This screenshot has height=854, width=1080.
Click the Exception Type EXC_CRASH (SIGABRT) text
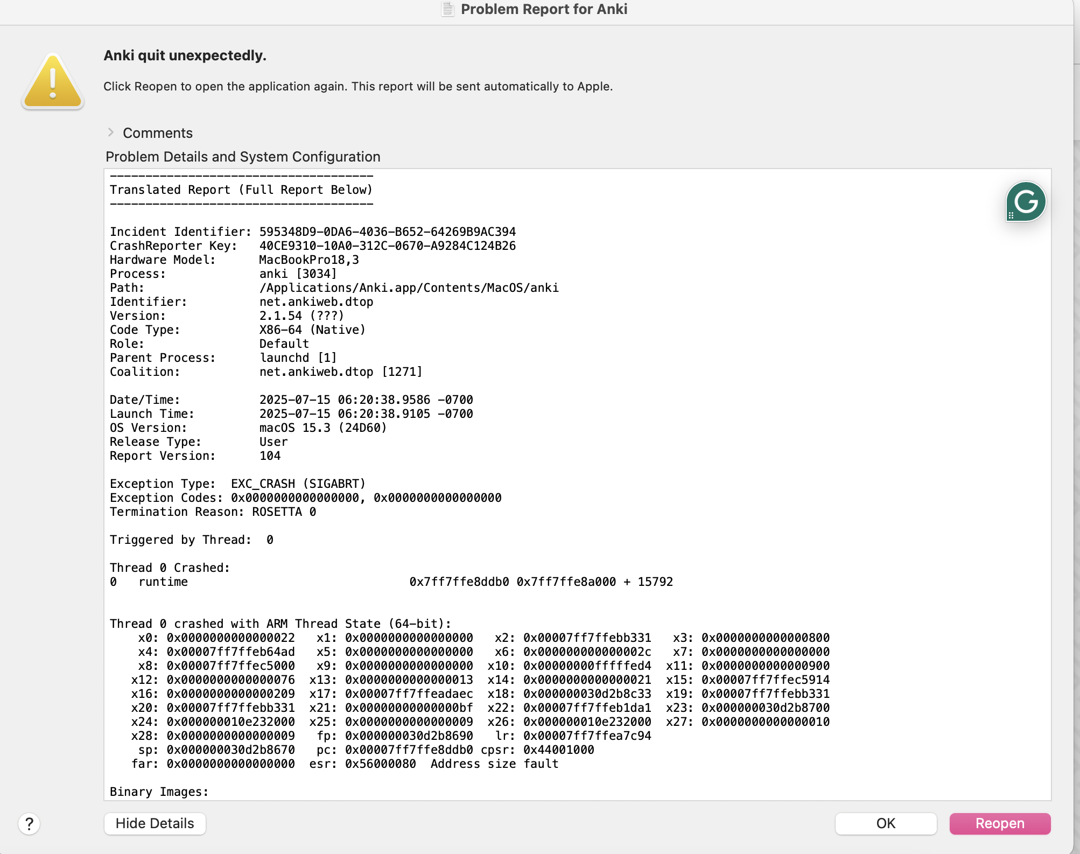[x=298, y=484]
